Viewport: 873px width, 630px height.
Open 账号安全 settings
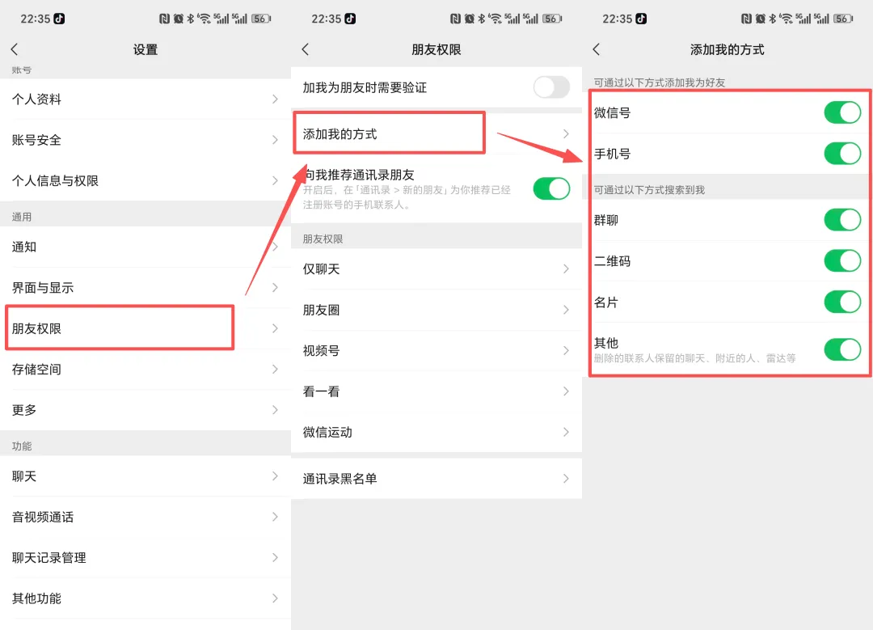pos(145,140)
